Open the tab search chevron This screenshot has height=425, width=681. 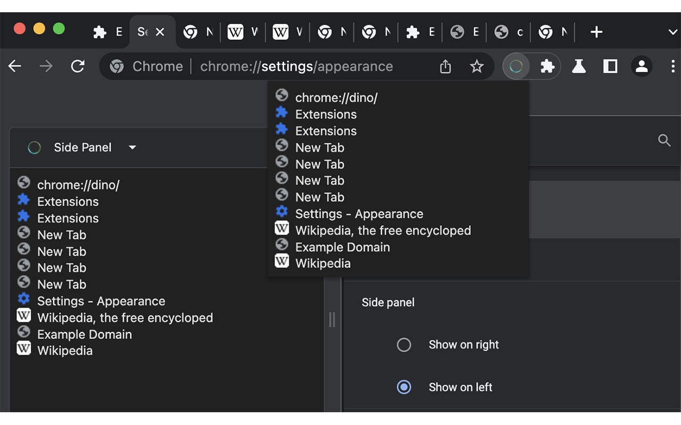pyautogui.click(x=672, y=32)
